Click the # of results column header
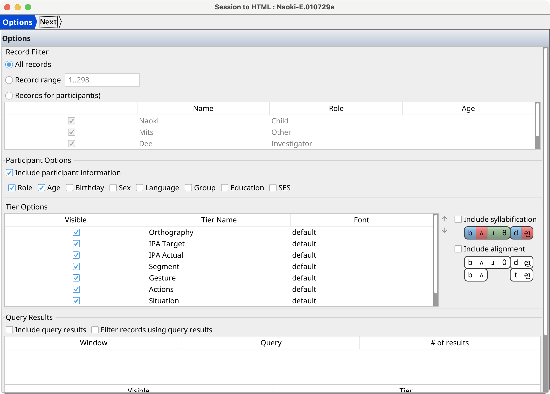 point(450,343)
